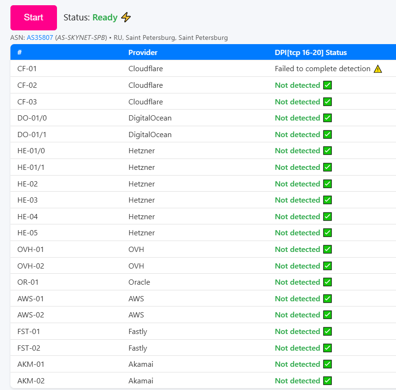The width and height of the screenshot is (396, 390).
Task: Click Akamai provider in AKM-02 row
Action: coord(141,381)
